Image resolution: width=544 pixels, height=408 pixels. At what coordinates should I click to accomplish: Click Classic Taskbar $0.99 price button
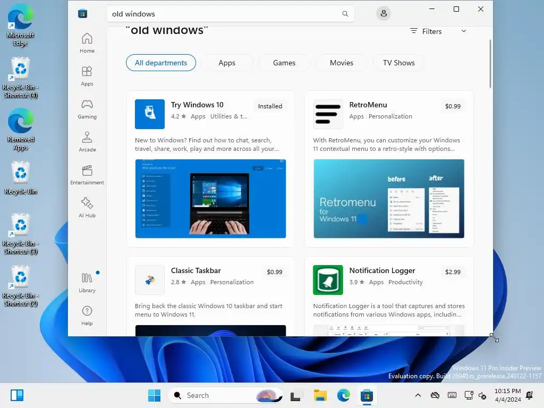274,272
